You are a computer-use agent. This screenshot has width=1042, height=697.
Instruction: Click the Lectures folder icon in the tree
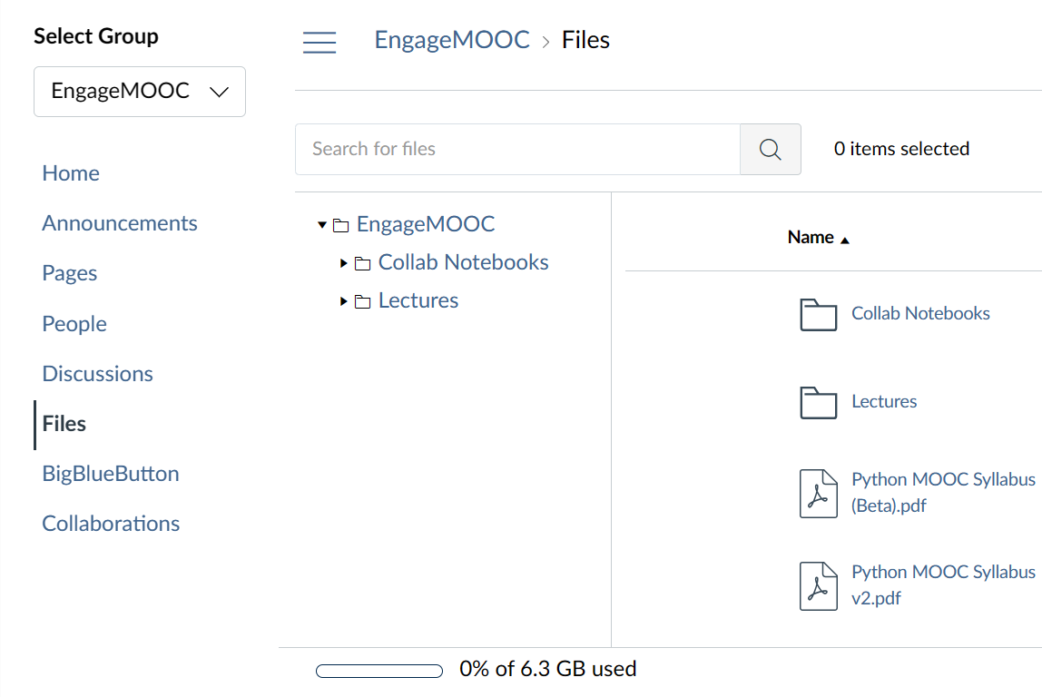[363, 301]
